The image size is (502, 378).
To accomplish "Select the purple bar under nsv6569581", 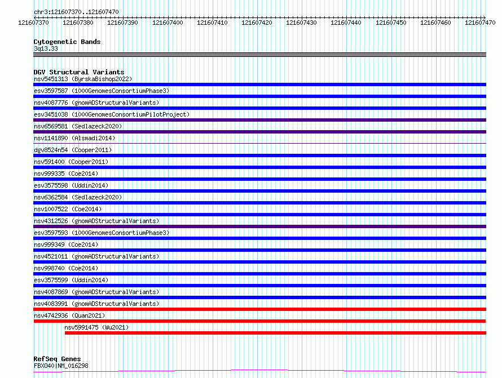I will tap(259, 132).
